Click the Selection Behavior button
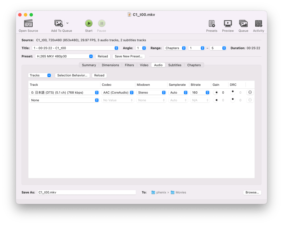 72,75
